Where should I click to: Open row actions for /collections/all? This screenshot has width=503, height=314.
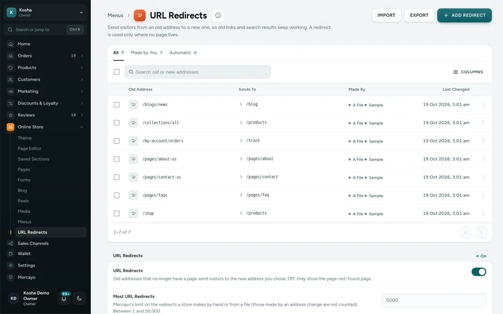[483, 123]
